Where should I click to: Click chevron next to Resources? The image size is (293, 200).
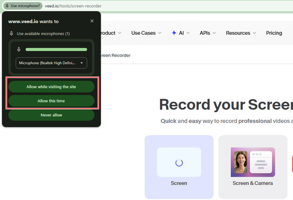click(255, 33)
